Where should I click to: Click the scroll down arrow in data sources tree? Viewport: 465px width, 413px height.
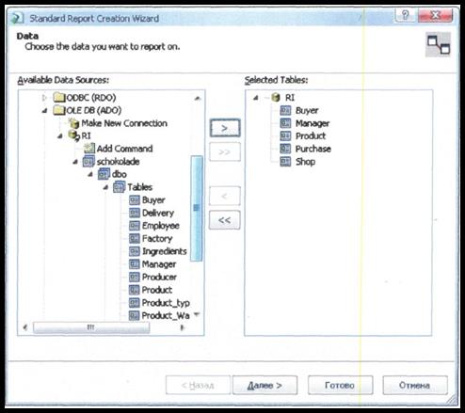[197, 314]
